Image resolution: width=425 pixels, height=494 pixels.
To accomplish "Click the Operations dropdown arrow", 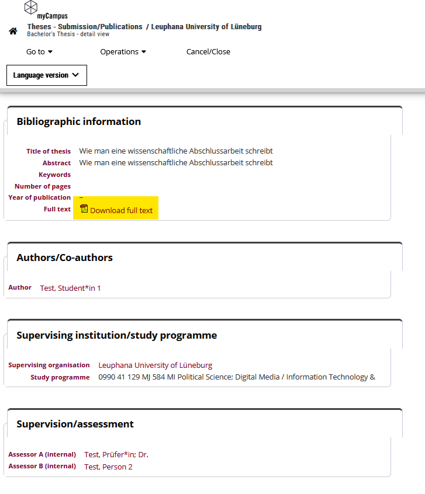I will 144,51.
